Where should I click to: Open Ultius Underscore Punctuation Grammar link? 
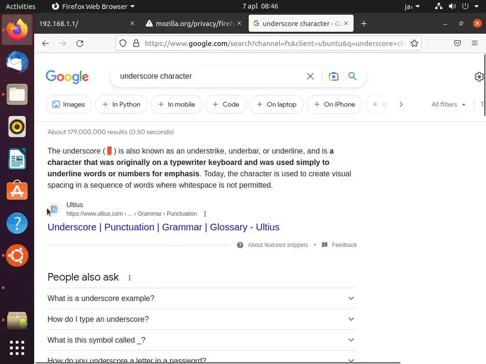click(163, 227)
